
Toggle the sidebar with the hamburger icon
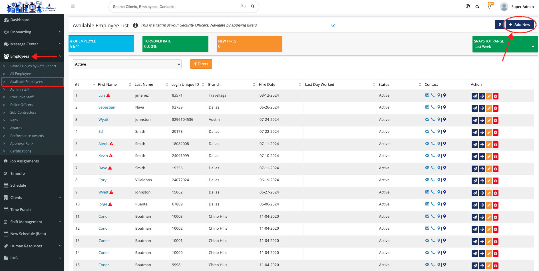[x=73, y=6]
